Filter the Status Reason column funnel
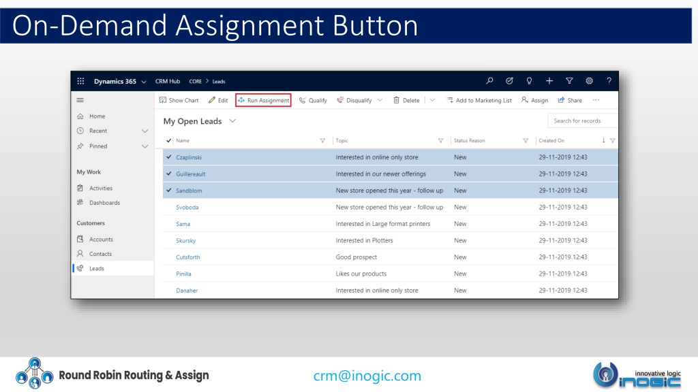 526,140
